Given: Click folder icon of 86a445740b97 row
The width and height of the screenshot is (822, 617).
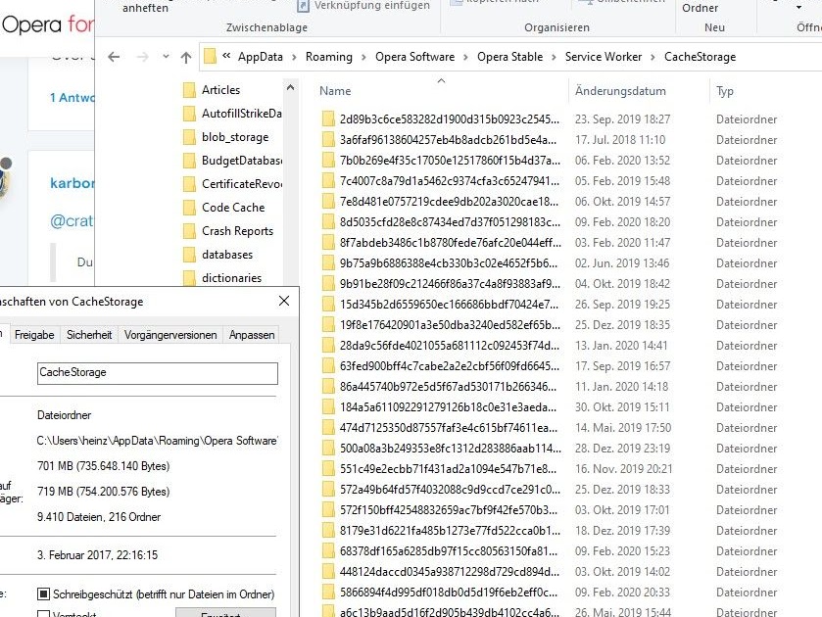Looking at the screenshot, I should (x=328, y=386).
